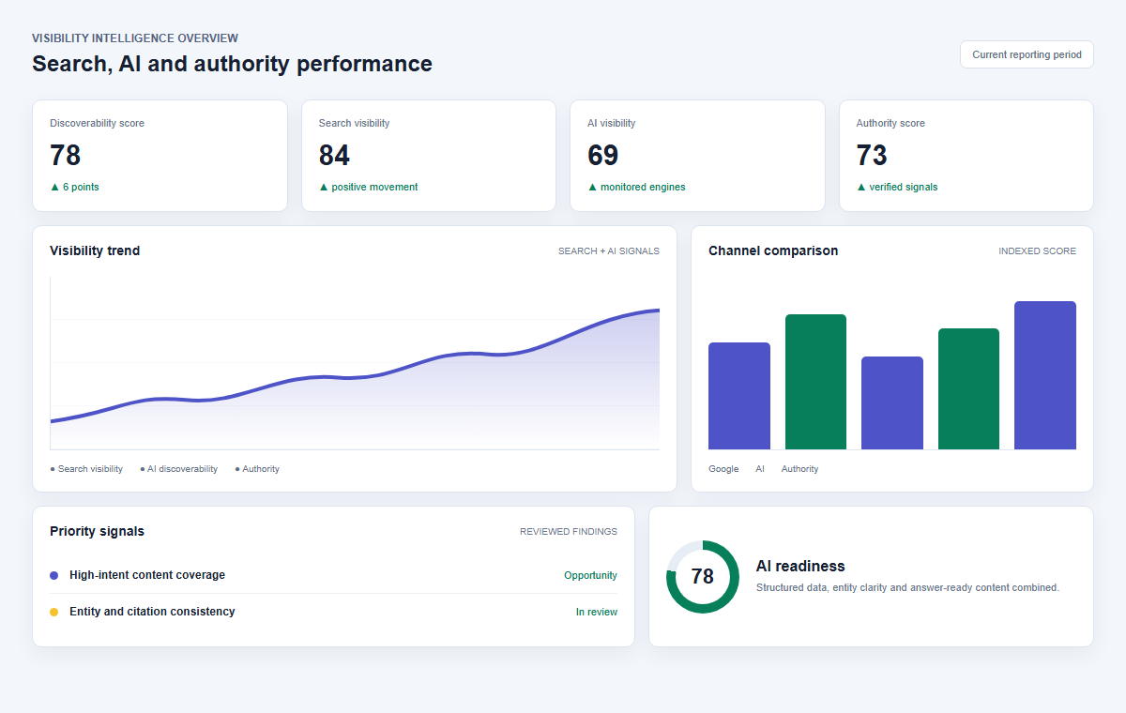Viewport: 1126px width, 713px height.
Task: Click the Authority score value 73
Action: 872,155
